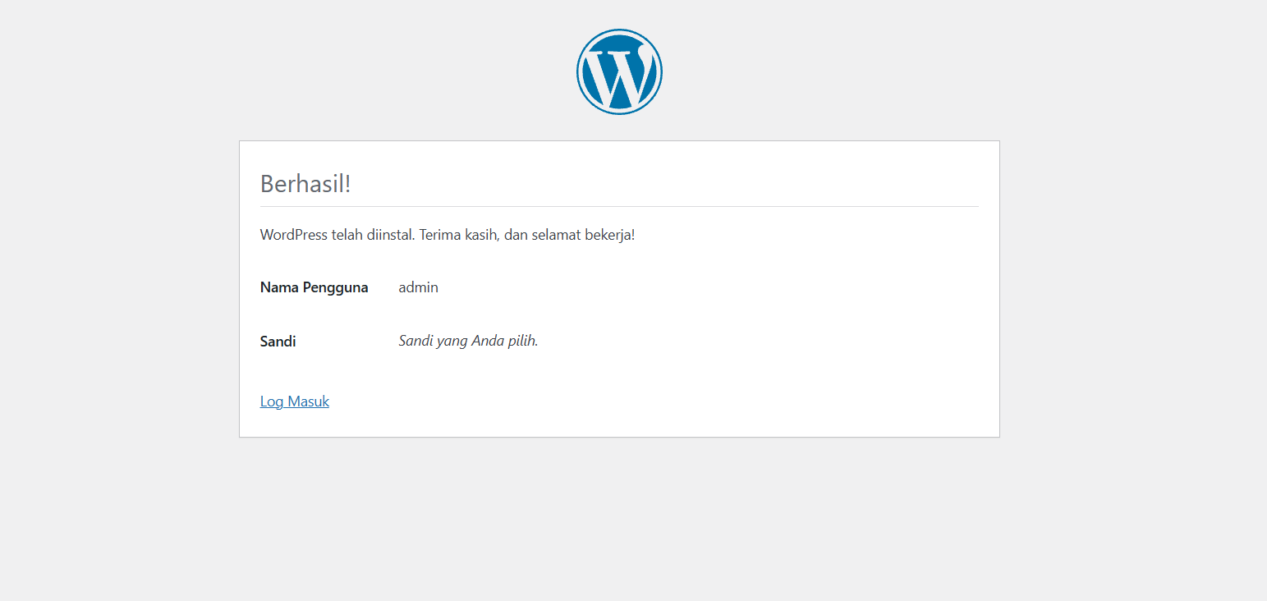1267x601 pixels.
Task: Click the Berhasil! heading
Action: [x=305, y=184]
